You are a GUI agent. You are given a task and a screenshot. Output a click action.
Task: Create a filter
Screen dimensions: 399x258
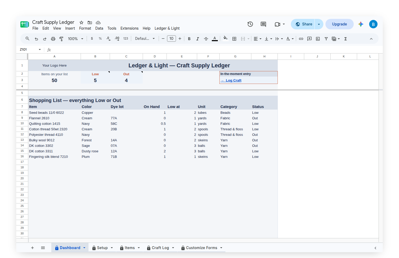[326, 39]
